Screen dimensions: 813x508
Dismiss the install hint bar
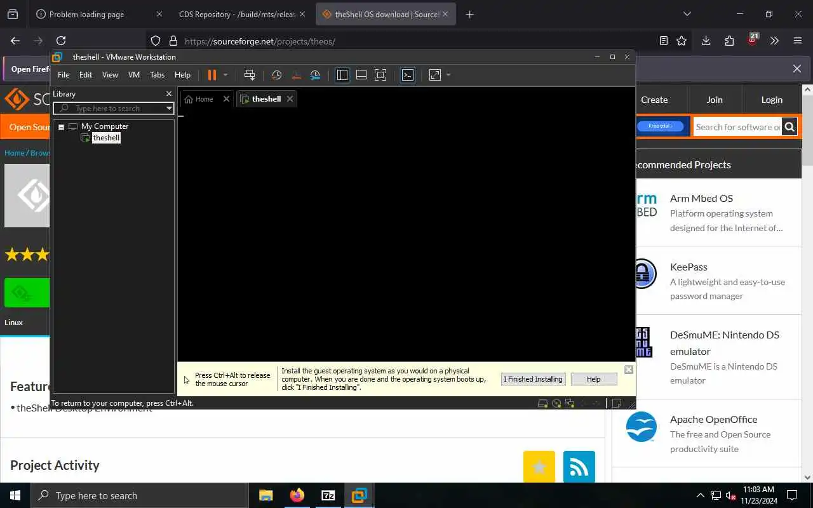(628, 370)
